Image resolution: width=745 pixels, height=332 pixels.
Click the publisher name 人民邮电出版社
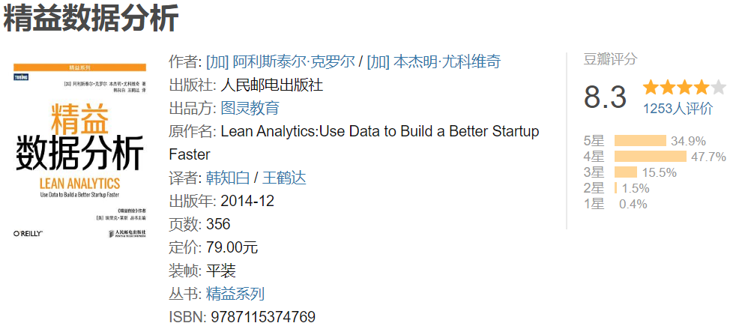(266, 85)
